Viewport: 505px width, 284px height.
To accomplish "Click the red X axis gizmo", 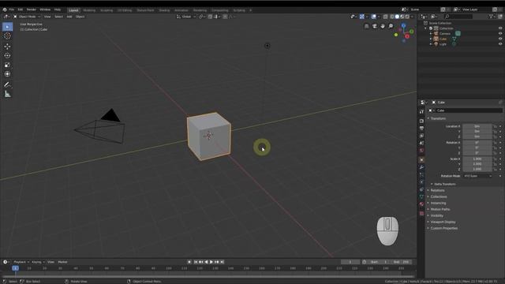I will (407, 36).
